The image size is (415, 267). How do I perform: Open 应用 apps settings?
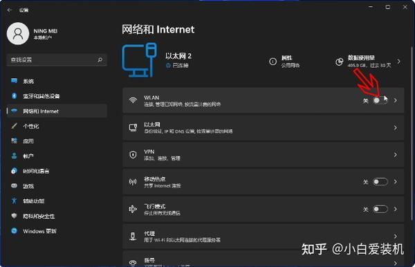point(57,141)
